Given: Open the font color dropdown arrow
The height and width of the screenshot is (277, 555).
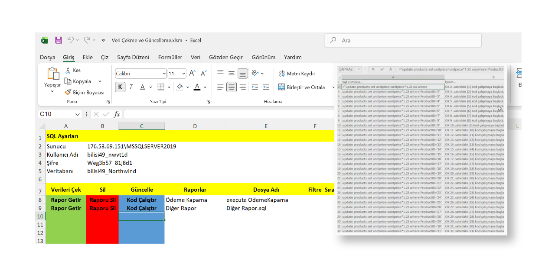Looking at the screenshot, I should tap(205, 87).
